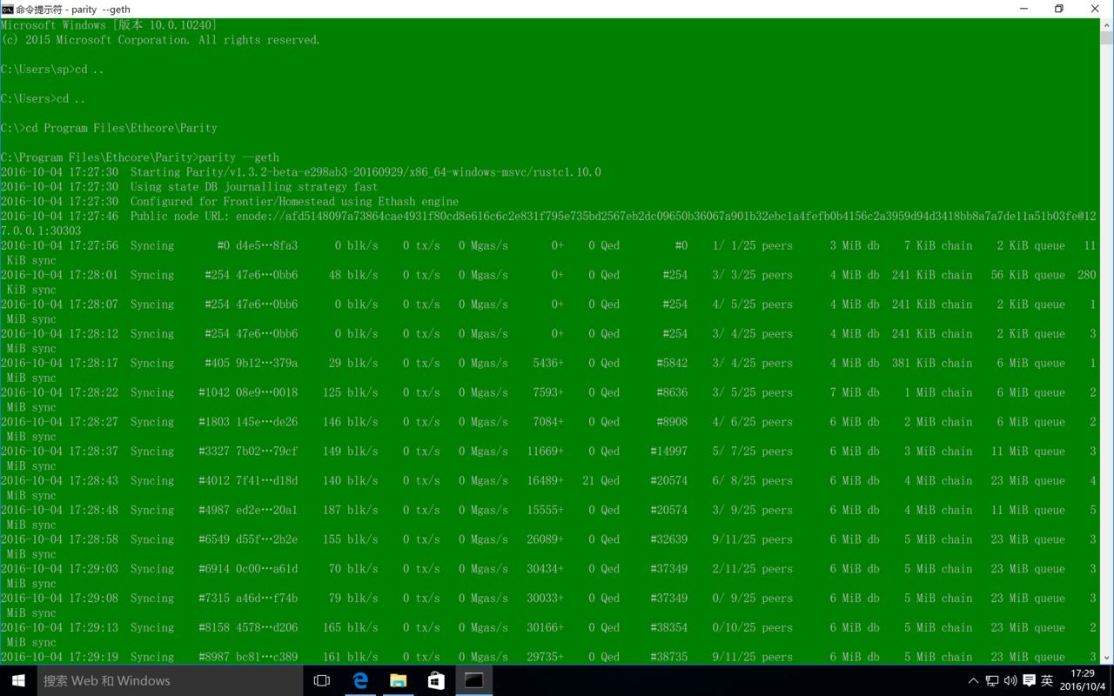Open the clock showing 17:29 2016/10/4
The image size is (1114, 696).
[x=1083, y=680]
